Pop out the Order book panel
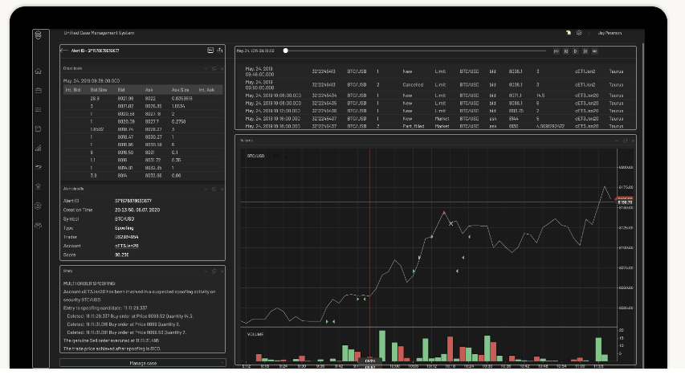 (214, 68)
